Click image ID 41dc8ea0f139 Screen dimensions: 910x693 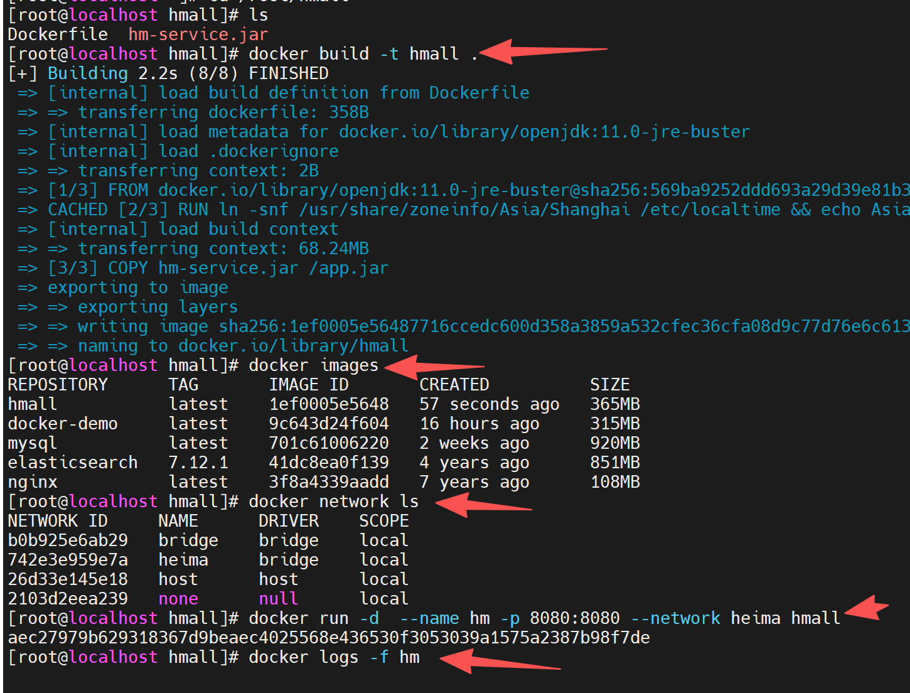point(329,463)
